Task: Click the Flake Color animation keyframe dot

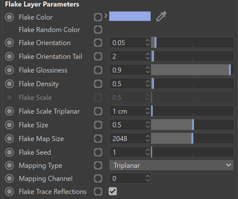Action: click(9, 17)
